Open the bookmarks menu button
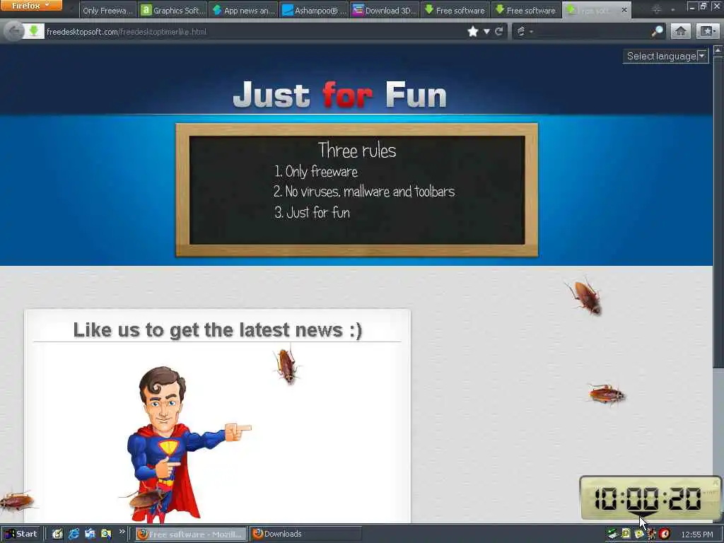724x543 pixels. [707, 31]
